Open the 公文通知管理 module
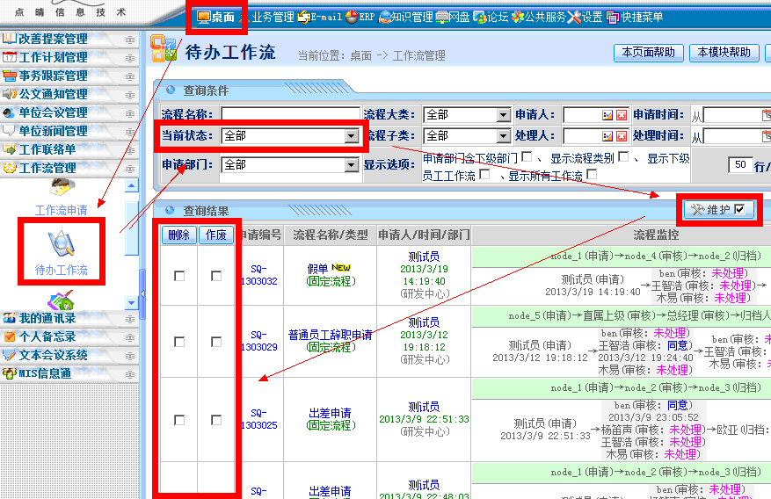 tap(53, 94)
